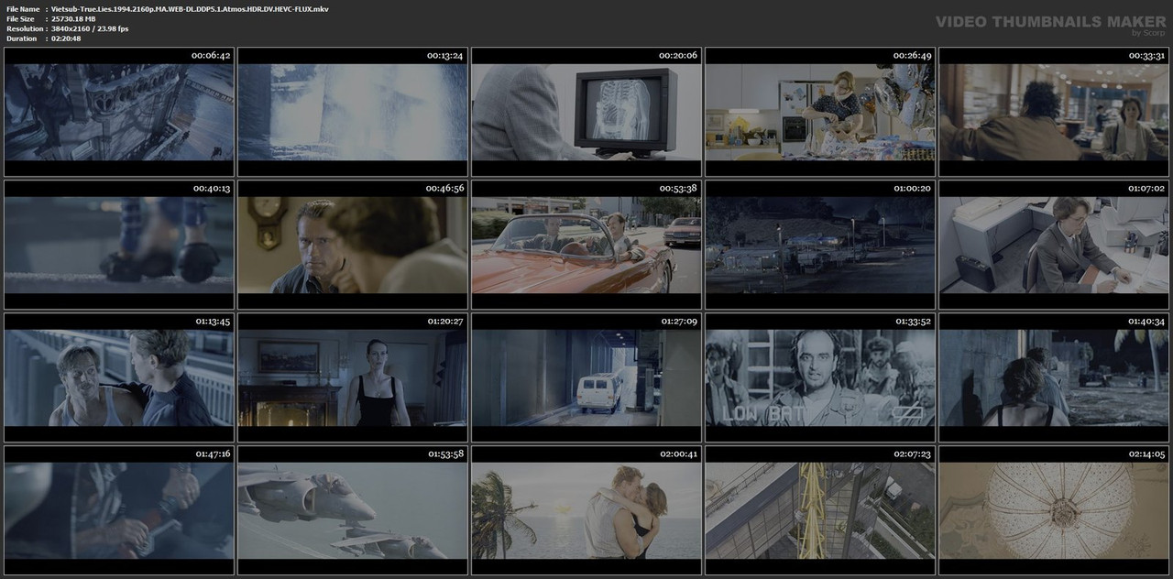1173x579 pixels.
Task: Select the night scene thumbnail at 01:00:20
Action: tap(820, 245)
